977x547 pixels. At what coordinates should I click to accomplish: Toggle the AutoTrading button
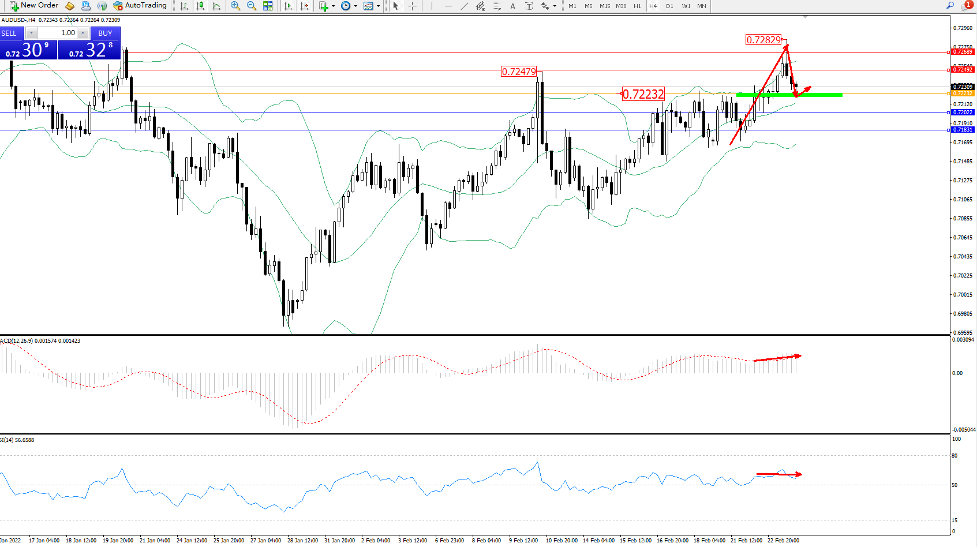click(x=140, y=6)
